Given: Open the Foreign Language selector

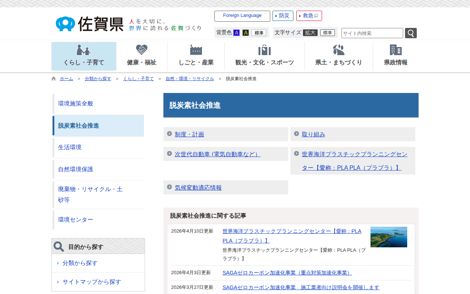Looking at the screenshot, I should click(242, 16).
